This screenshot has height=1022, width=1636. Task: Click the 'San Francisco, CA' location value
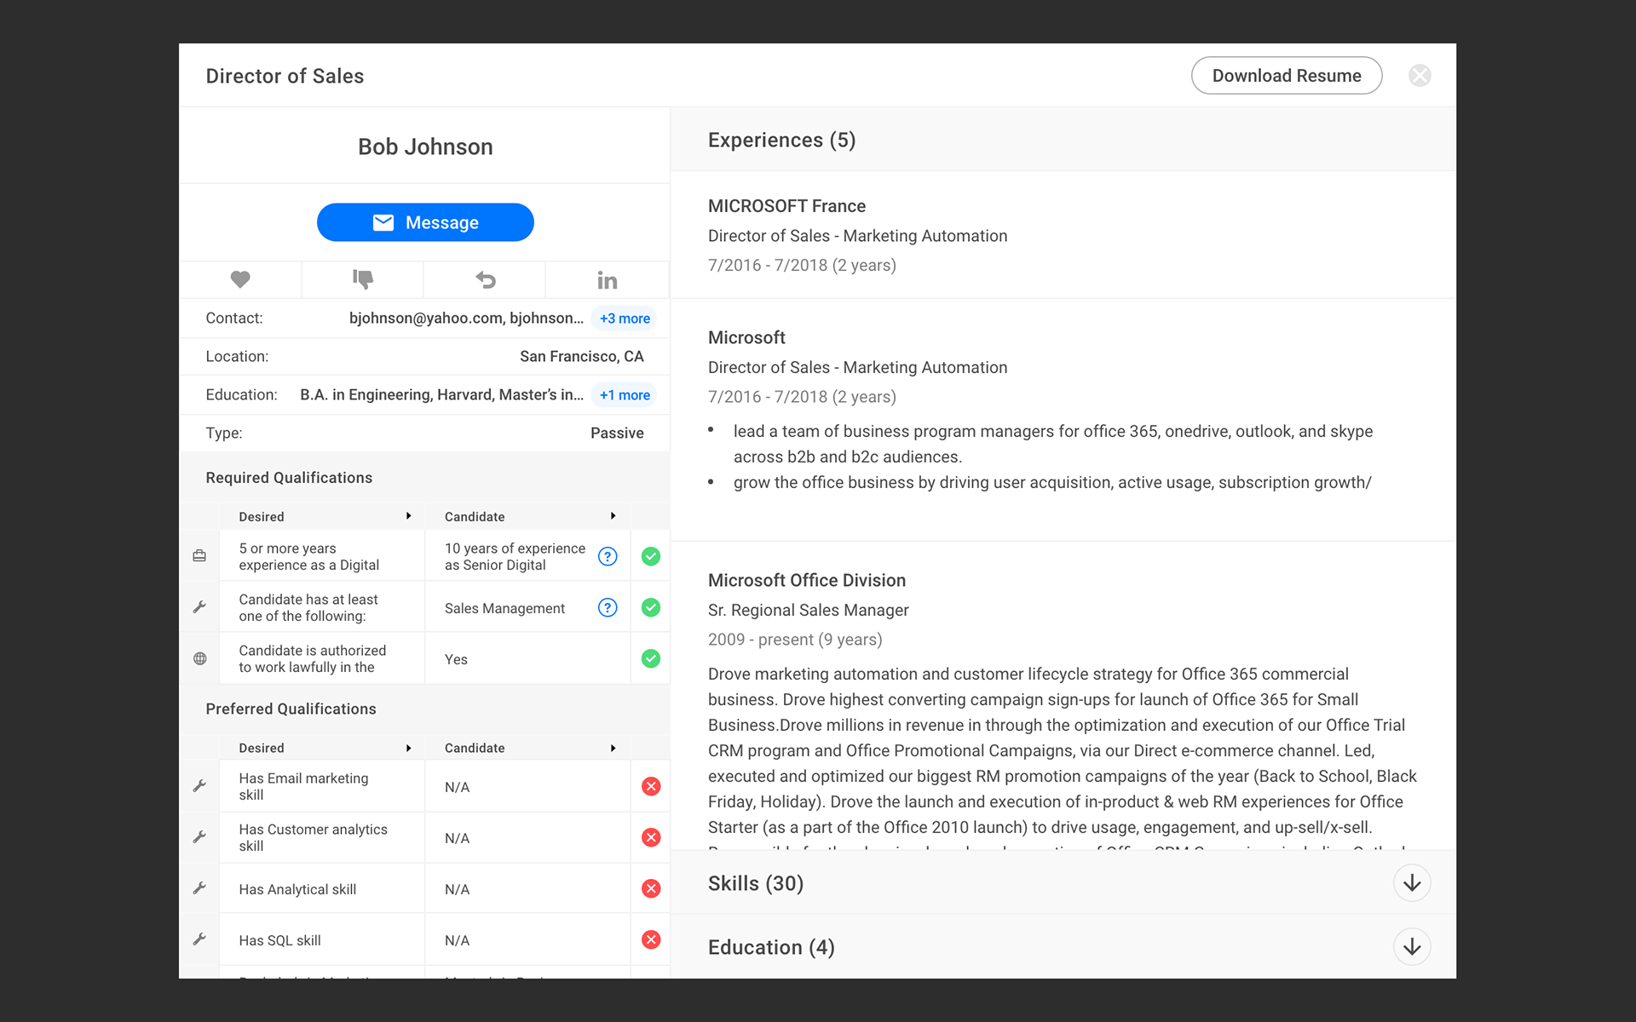[x=582, y=356]
